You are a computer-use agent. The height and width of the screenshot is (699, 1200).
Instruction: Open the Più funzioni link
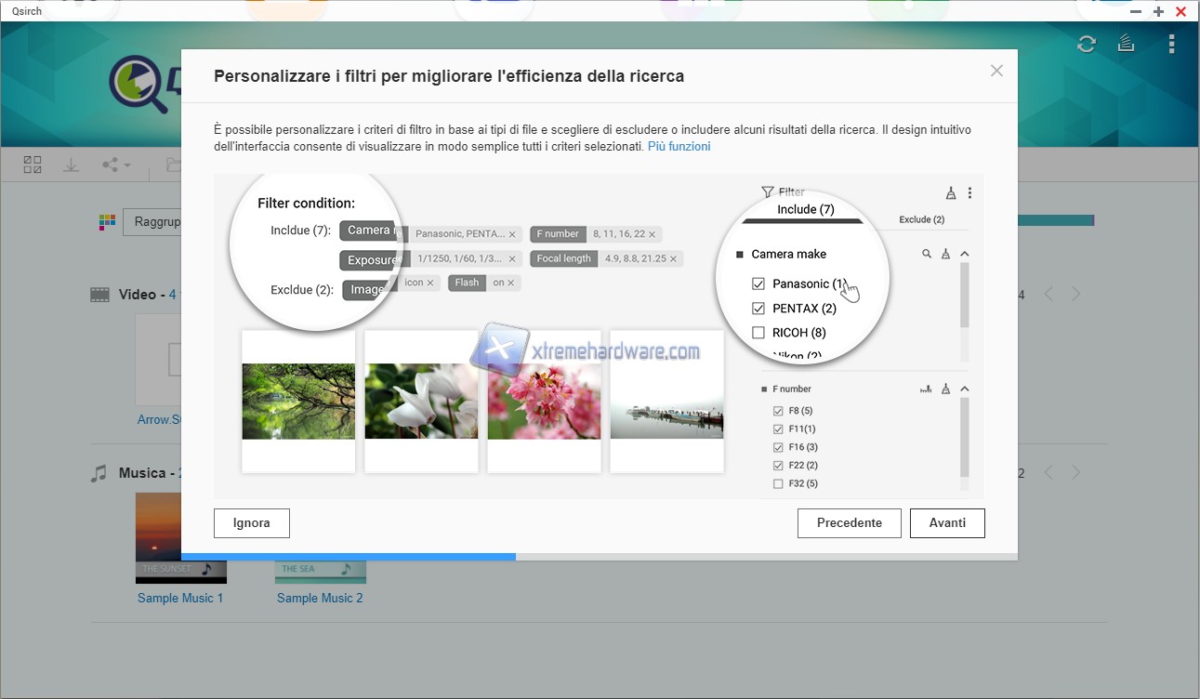(x=679, y=147)
